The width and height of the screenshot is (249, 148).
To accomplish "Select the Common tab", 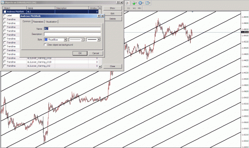I will (27, 21).
